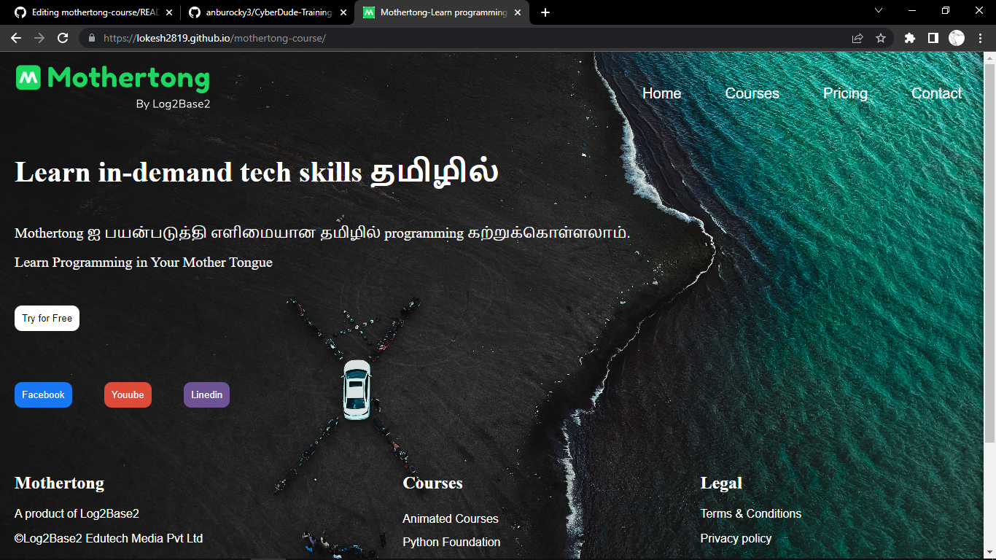Image resolution: width=996 pixels, height=560 pixels.
Task: Go to the Pricing page
Action: pos(845,93)
